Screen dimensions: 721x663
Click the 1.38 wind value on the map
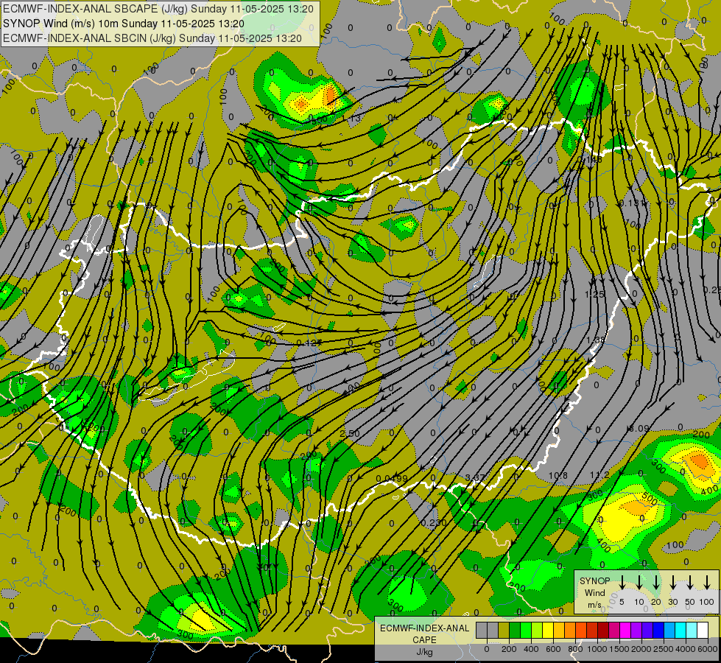(x=596, y=340)
